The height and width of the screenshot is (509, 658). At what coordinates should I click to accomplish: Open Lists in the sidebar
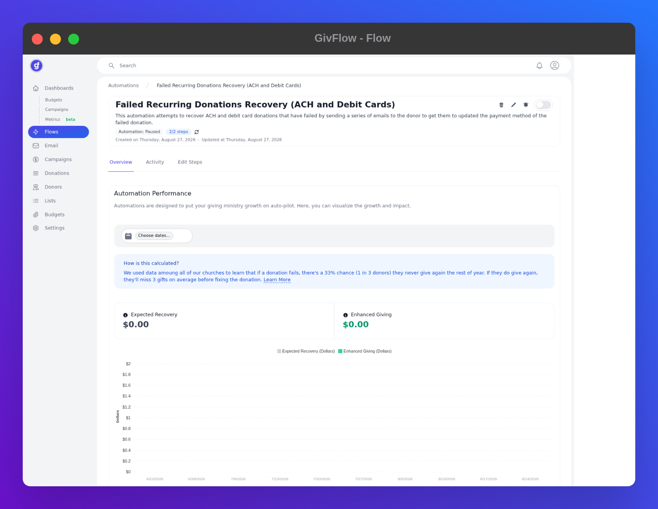pos(59,201)
